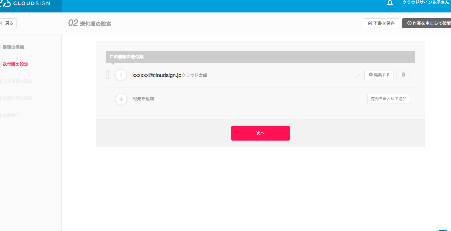This screenshot has height=231, width=451.
Task: Cancel and discard with 作業を中止して破棄
Action: [x=426, y=23]
